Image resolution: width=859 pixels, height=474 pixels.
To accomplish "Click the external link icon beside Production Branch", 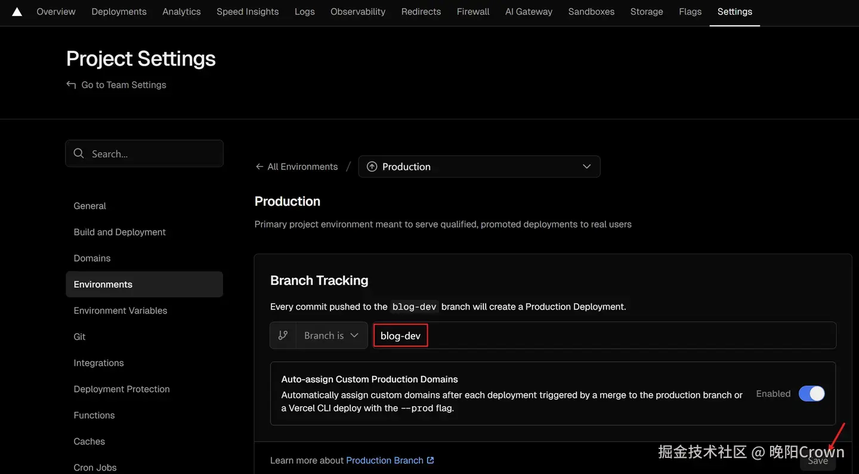I will point(431,460).
